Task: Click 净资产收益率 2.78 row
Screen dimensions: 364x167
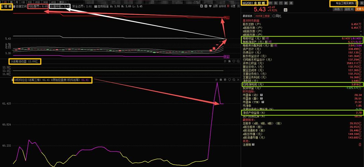Action: pos(302,113)
